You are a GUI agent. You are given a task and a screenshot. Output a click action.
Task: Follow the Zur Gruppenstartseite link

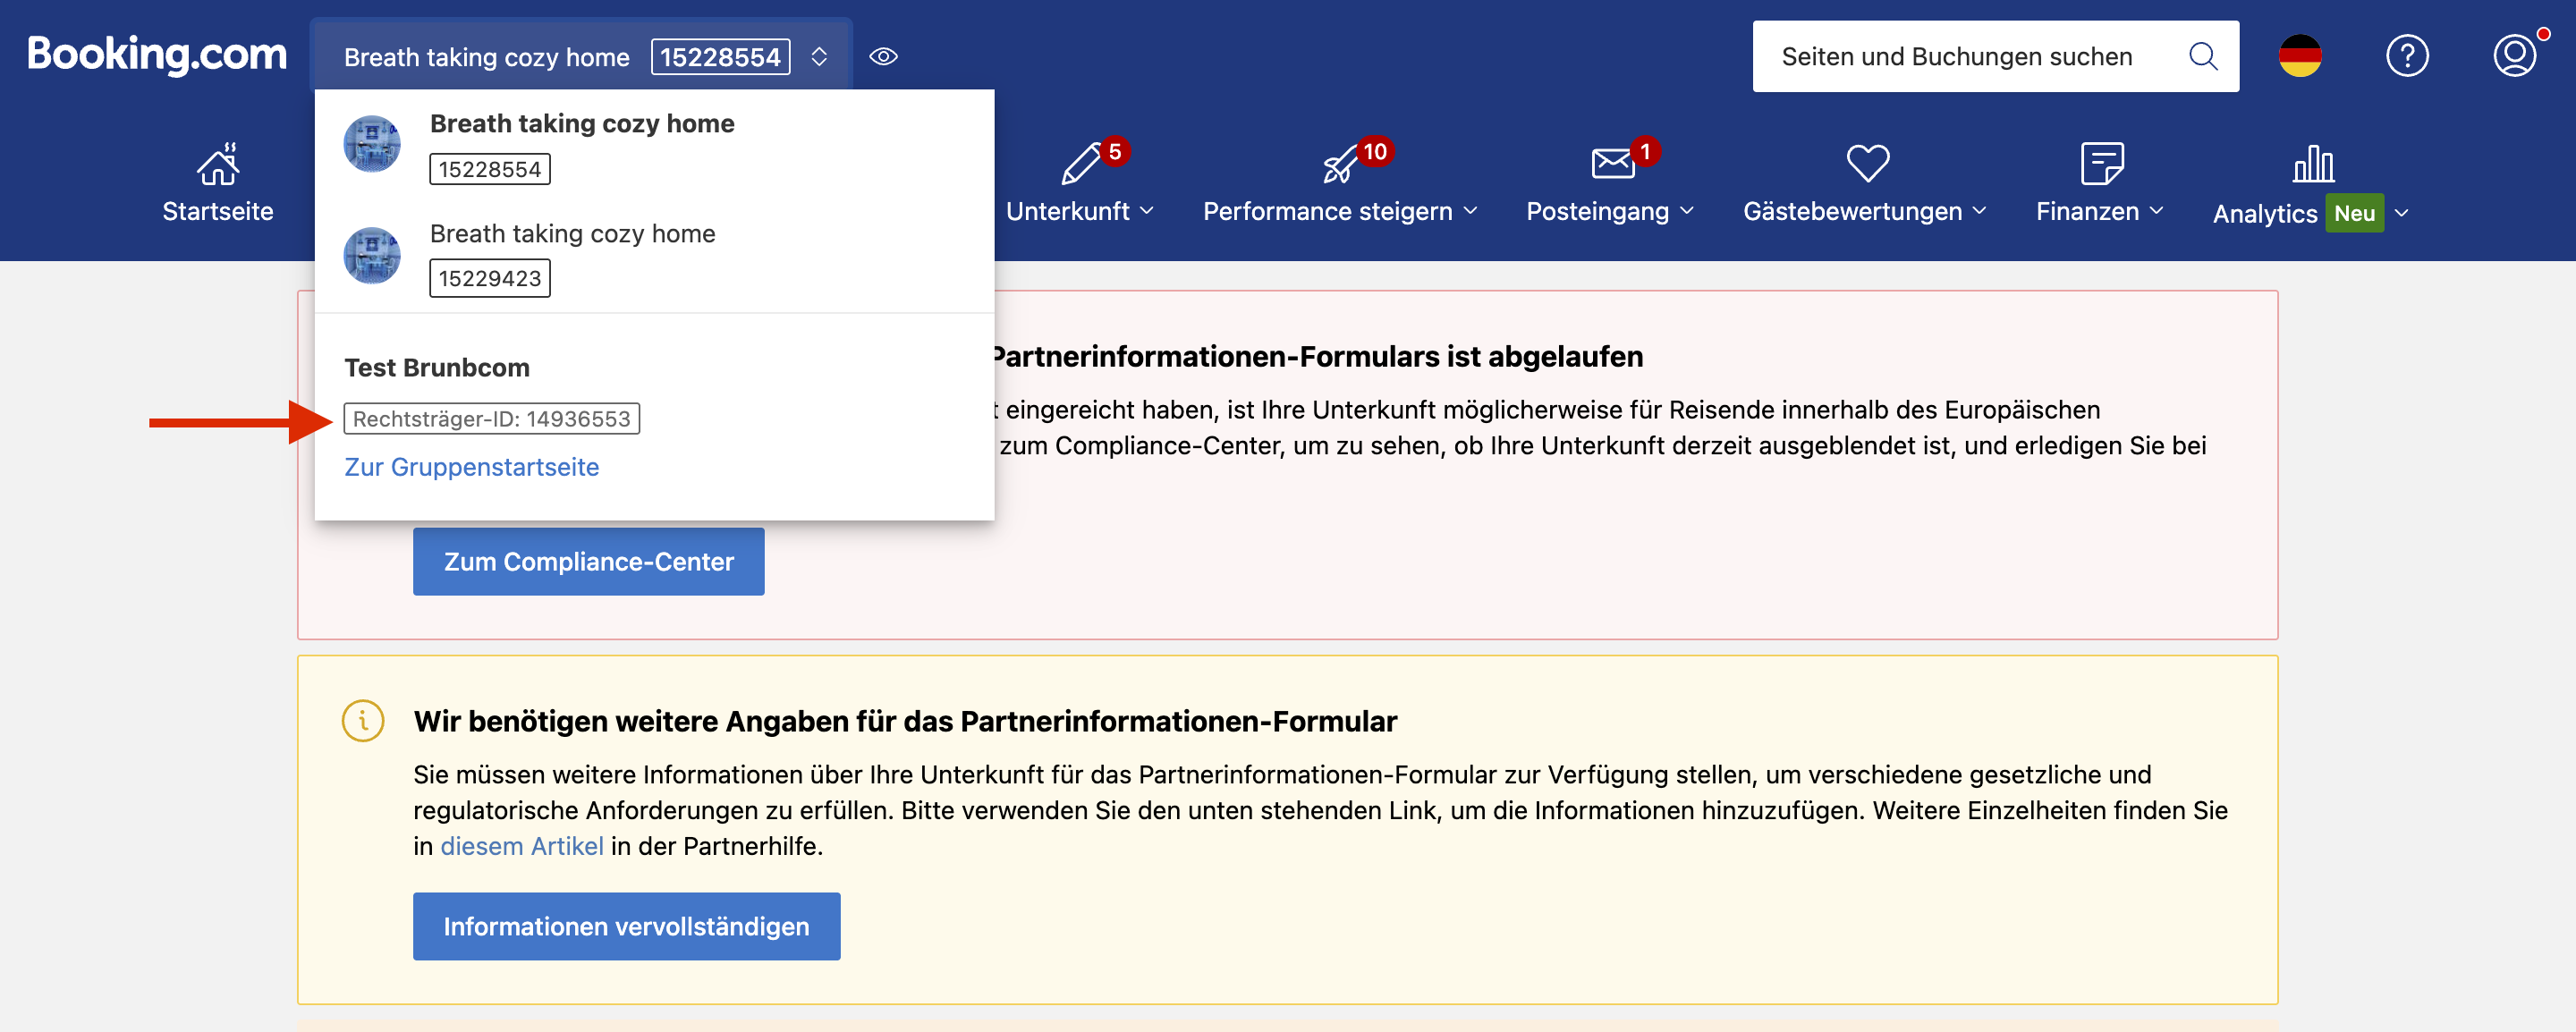471,467
